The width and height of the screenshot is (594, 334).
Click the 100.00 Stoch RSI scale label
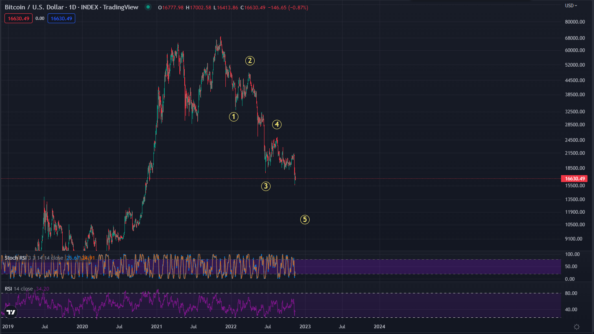(x=572, y=254)
